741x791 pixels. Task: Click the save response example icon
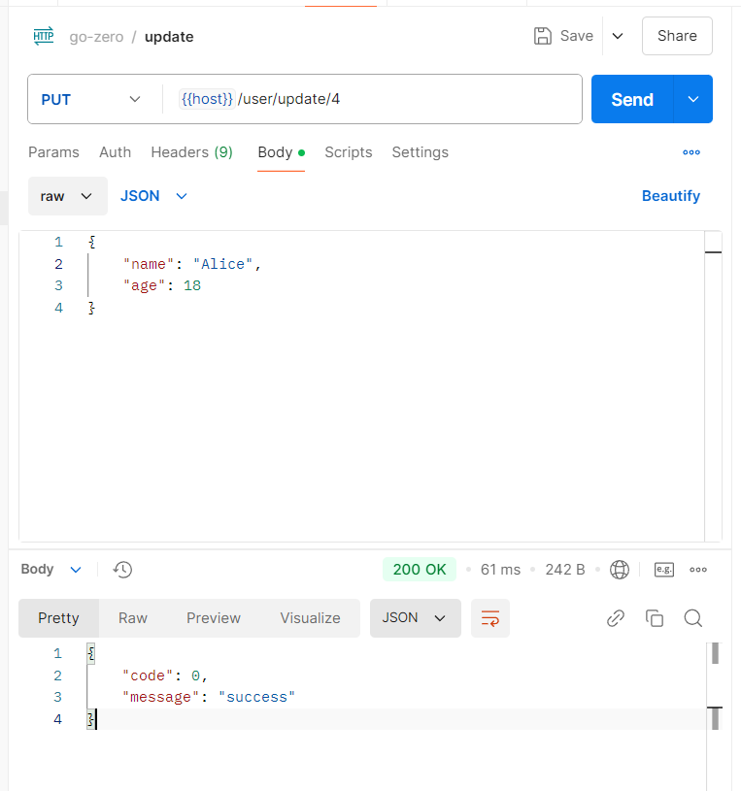[664, 570]
